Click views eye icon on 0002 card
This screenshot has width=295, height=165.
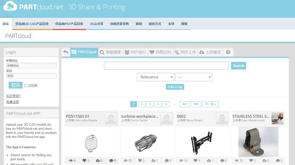(x=181, y=160)
